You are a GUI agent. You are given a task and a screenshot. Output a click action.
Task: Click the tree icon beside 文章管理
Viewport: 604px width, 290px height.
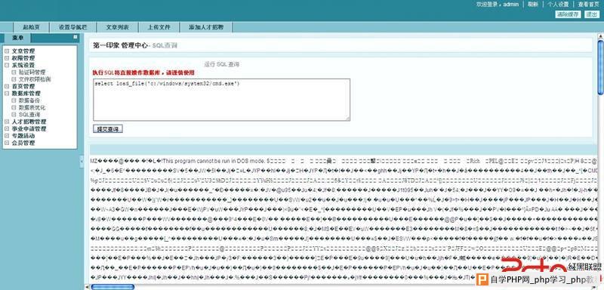pyautogui.click(x=7, y=51)
